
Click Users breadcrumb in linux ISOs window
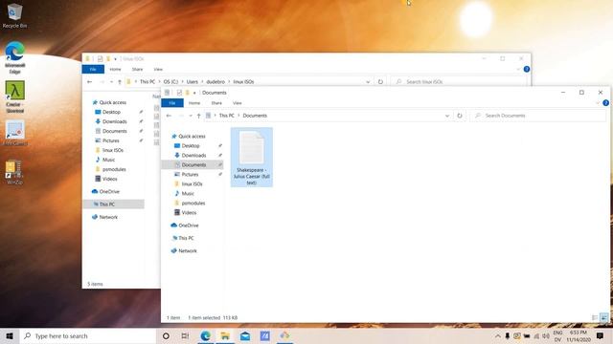(x=192, y=81)
